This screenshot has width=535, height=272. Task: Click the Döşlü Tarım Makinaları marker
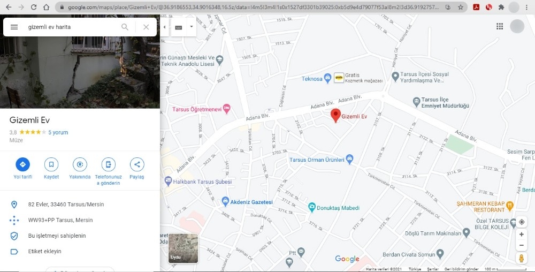tap(467, 233)
